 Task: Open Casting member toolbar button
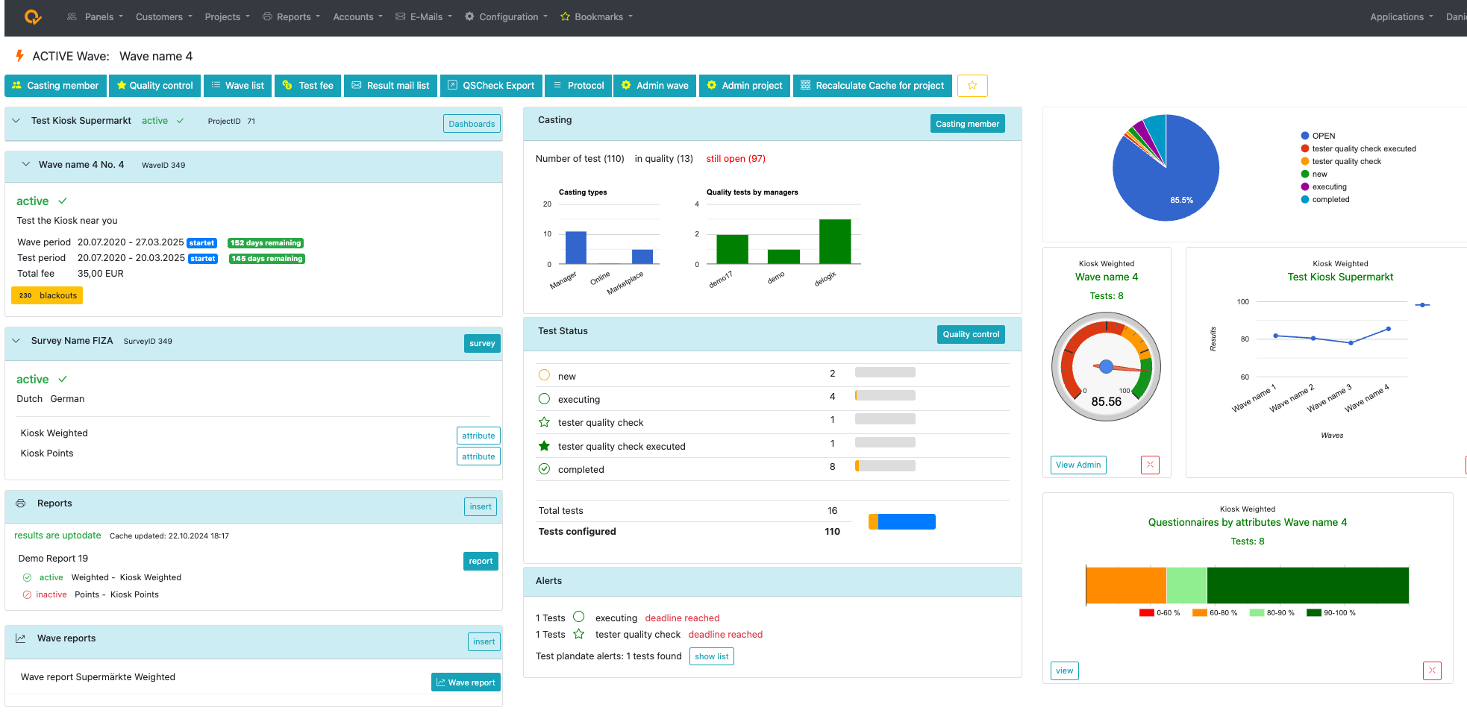pos(56,86)
